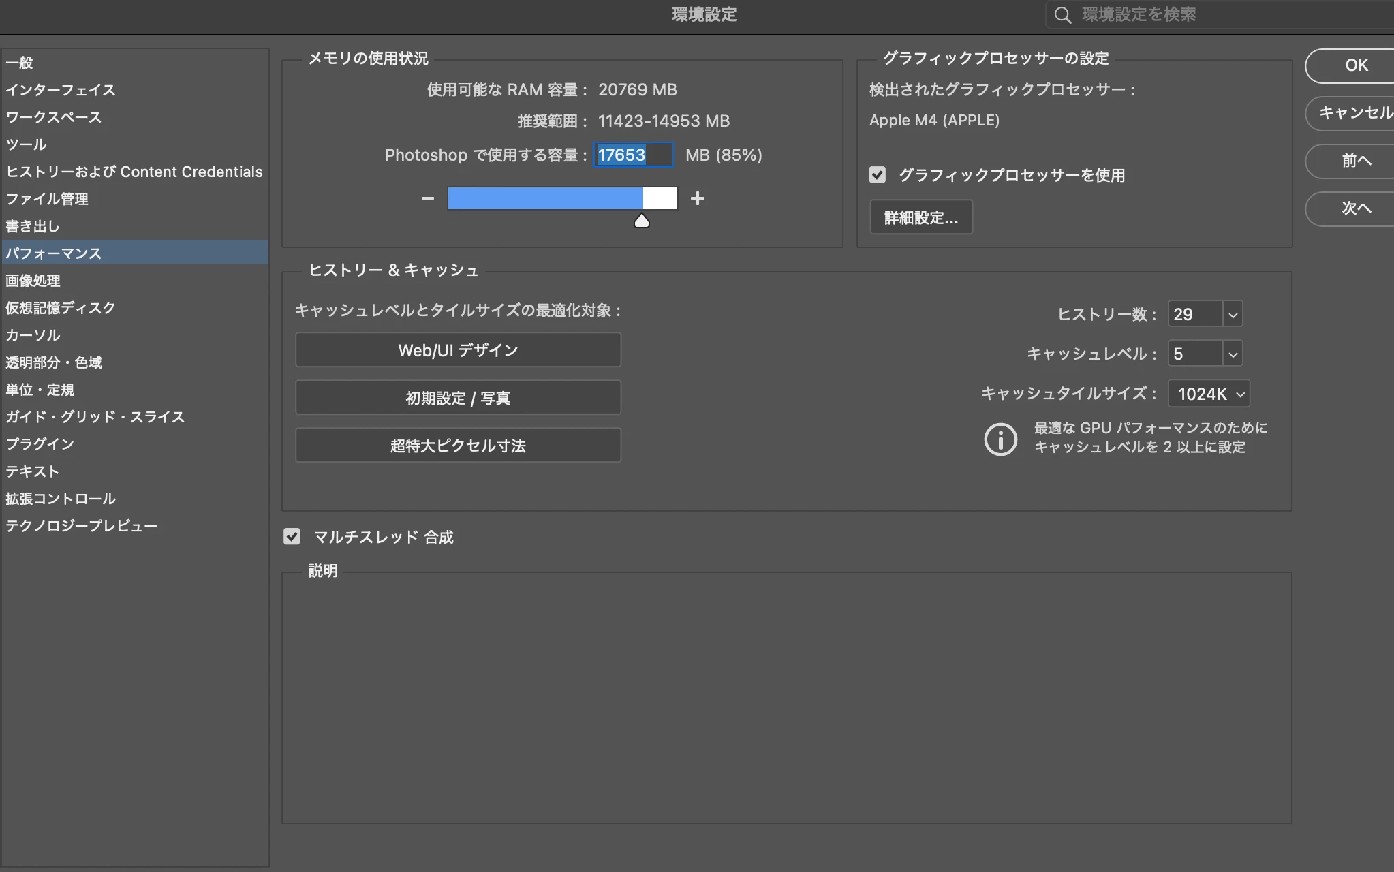
Task: Open the ヒストリー数 dropdown arrow
Action: (x=1233, y=315)
